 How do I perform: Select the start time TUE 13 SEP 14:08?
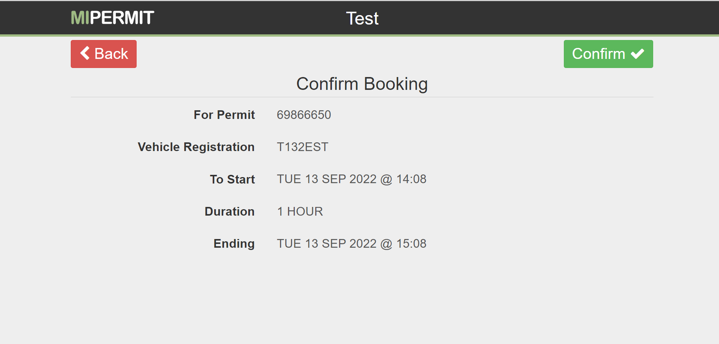(x=352, y=179)
